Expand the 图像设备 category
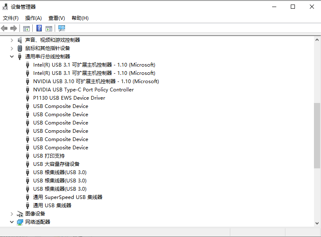This screenshot has width=321, height=237. click(12, 214)
